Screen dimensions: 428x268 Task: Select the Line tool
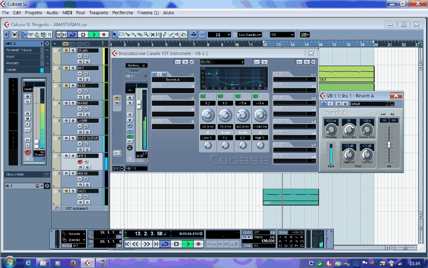click(x=171, y=35)
